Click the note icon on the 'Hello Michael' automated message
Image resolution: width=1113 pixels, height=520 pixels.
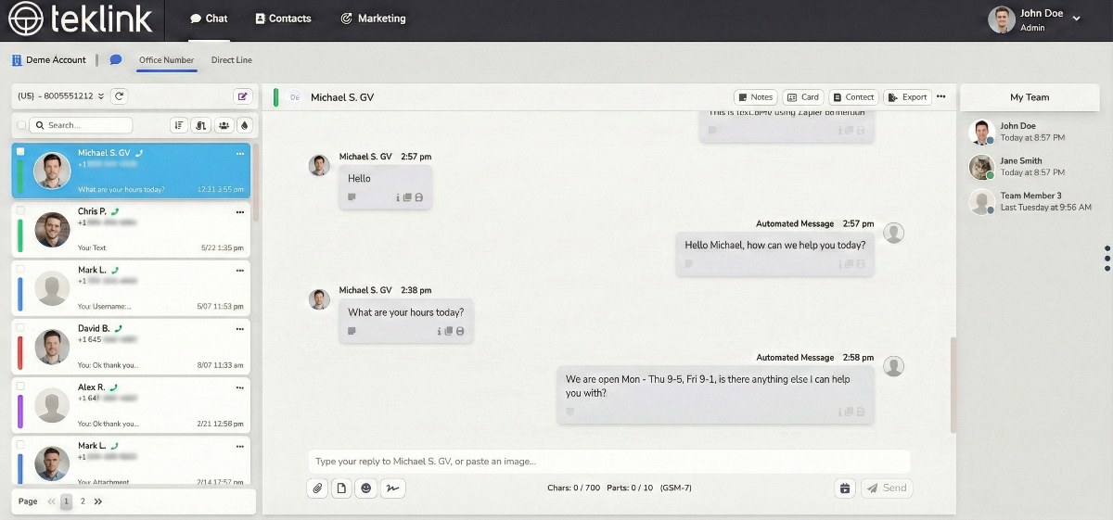point(689,264)
